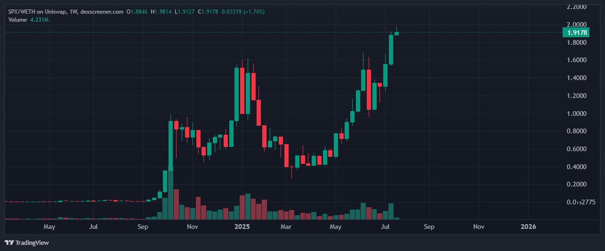
Task: Click the 1.0000 price axis label
Action: pos(577,113)
